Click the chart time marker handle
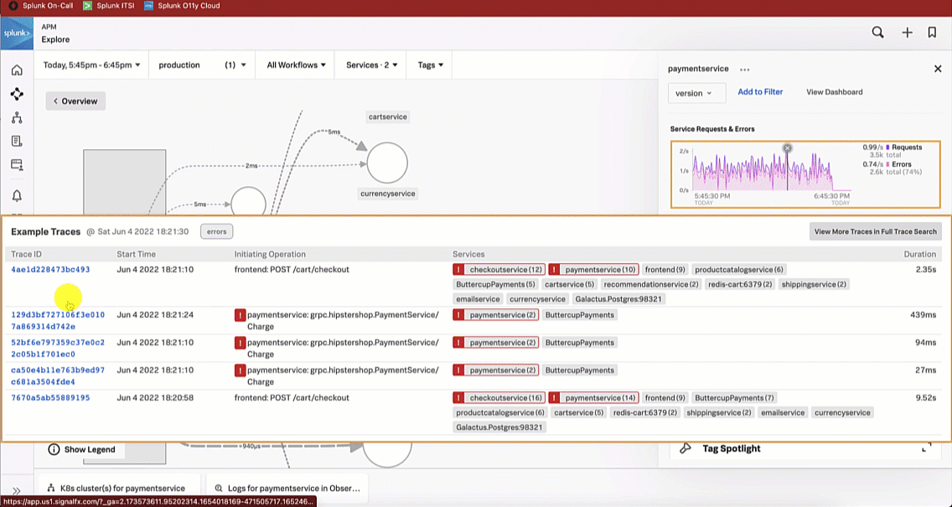 [787, 148]
